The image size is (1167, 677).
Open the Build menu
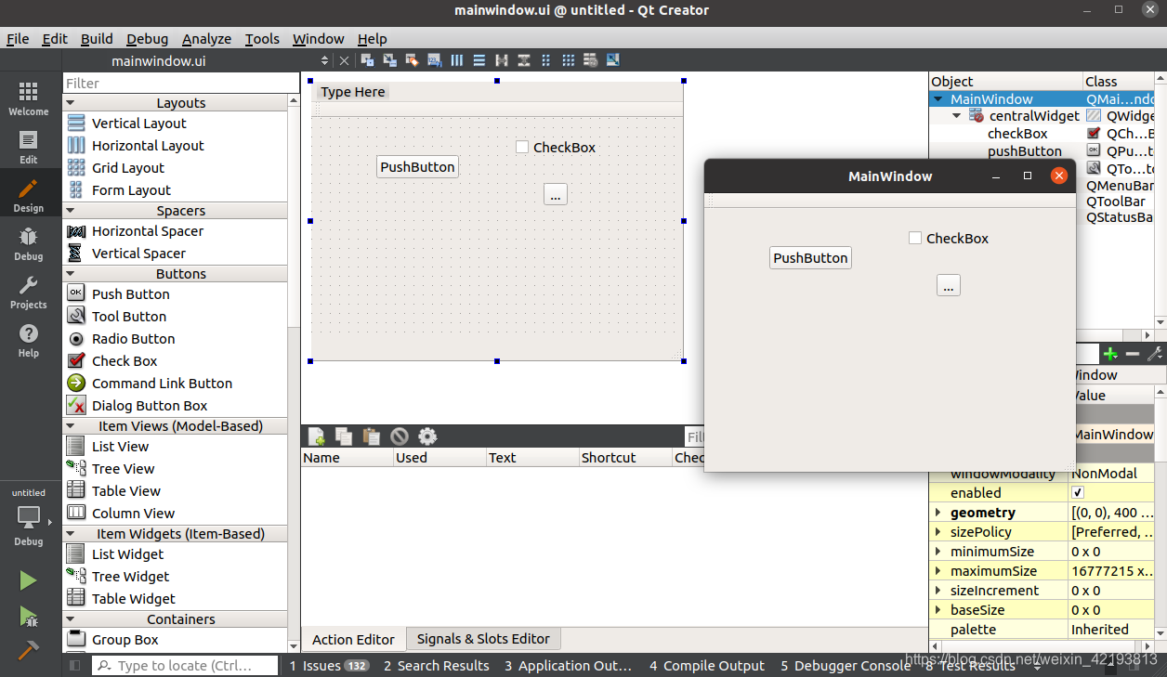[x=97, y=39]
